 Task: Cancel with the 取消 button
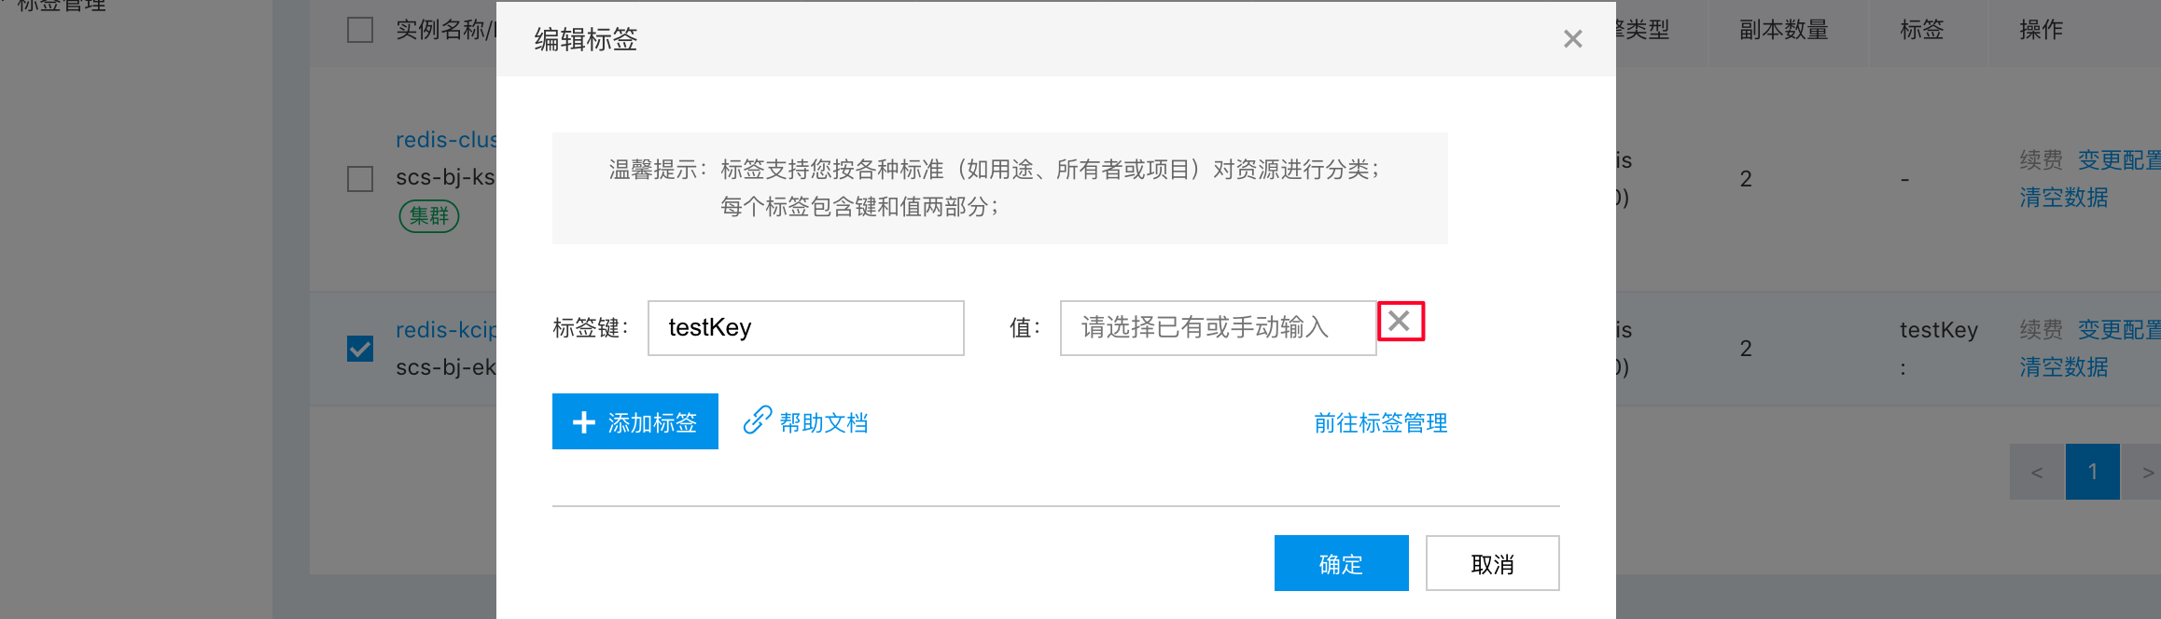[1493, 563]
